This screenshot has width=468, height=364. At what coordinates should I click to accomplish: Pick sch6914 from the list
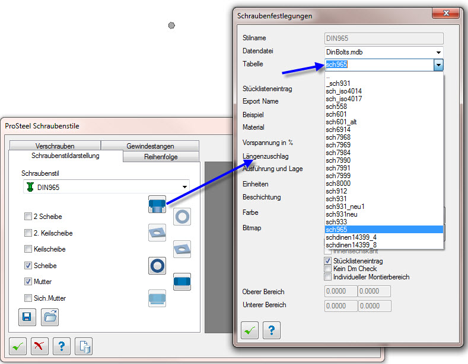click(384, 130)
